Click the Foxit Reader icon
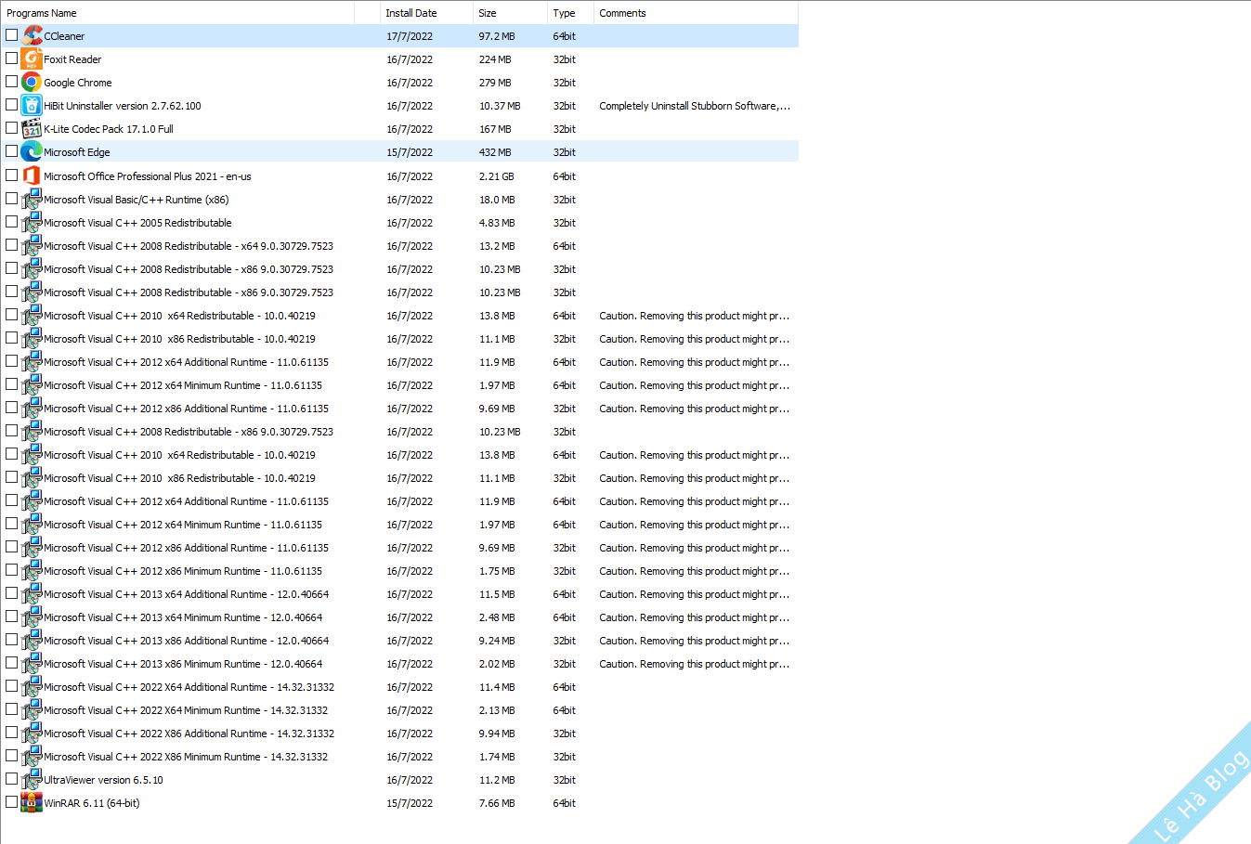Viewport: 1251px width, 844px height. point(32,58)
